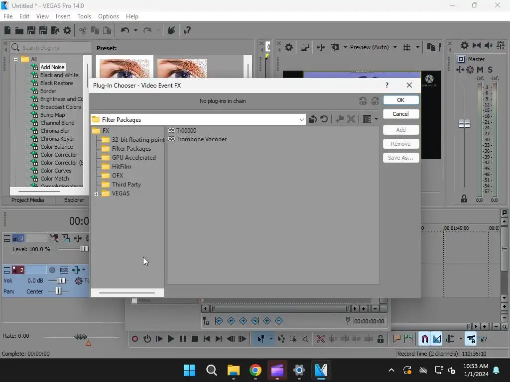Click track 1 Level slider handle
Image resolution: width=510 pixels, height=382 pixels.
coord(84,249)
